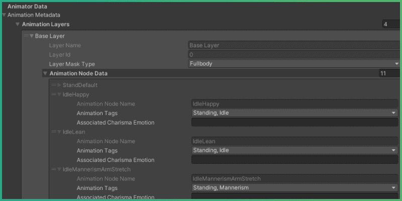Open IdleHappy Animation Tags dropdown
Image resolution: width=402 pixels, height=201 pixels.
coord(294,113)
